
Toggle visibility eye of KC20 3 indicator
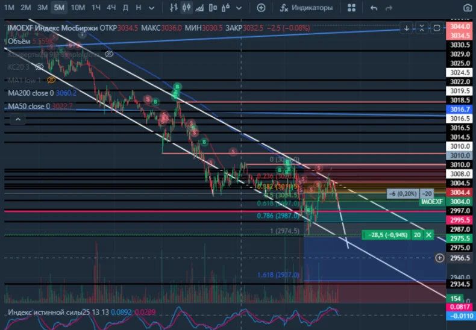pyautogui.click(x=39, y=67)
